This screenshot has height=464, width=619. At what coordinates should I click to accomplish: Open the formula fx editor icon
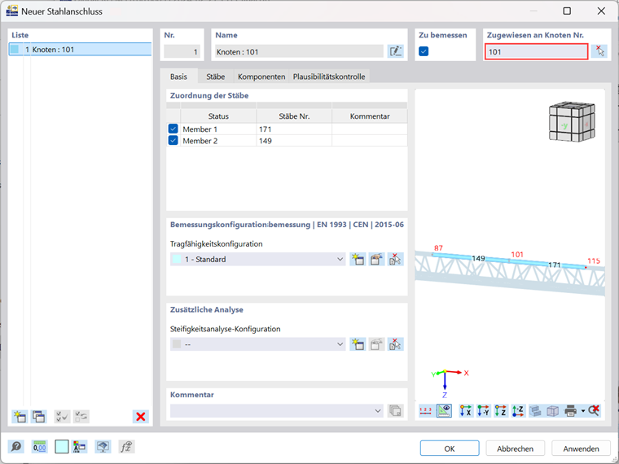pos(126,447)
